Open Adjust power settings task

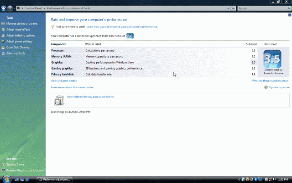(x=19, y=42)
